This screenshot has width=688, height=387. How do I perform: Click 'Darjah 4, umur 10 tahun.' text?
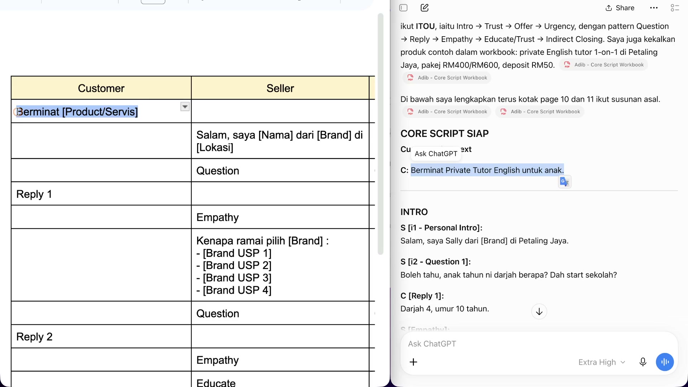pos(445,309)
